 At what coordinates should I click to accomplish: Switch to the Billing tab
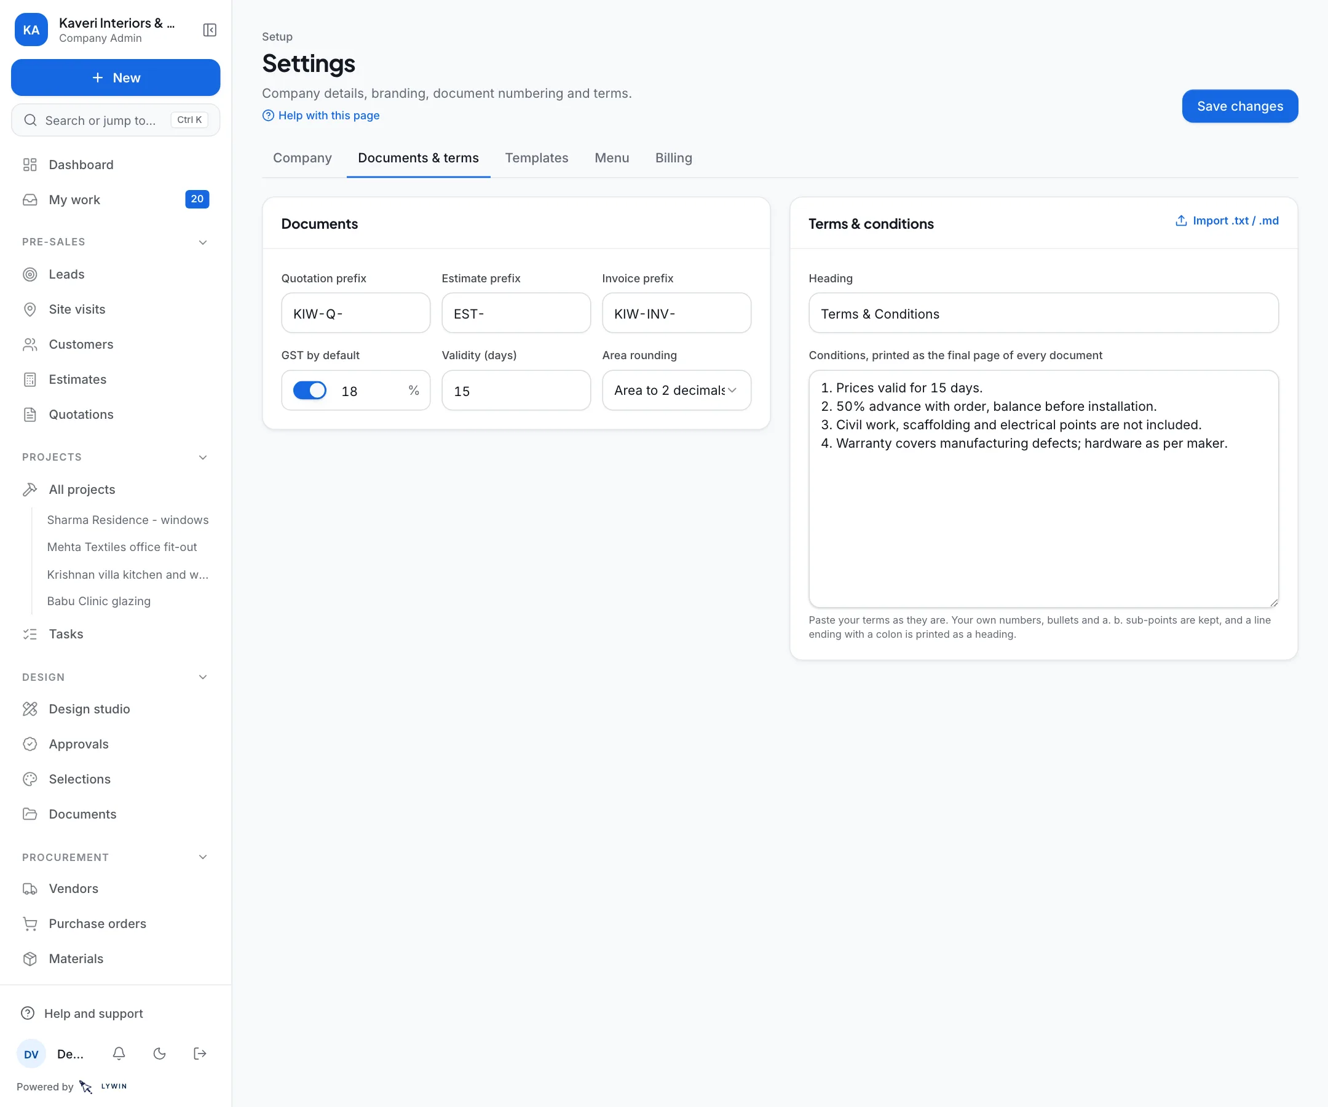pos(673,157)
